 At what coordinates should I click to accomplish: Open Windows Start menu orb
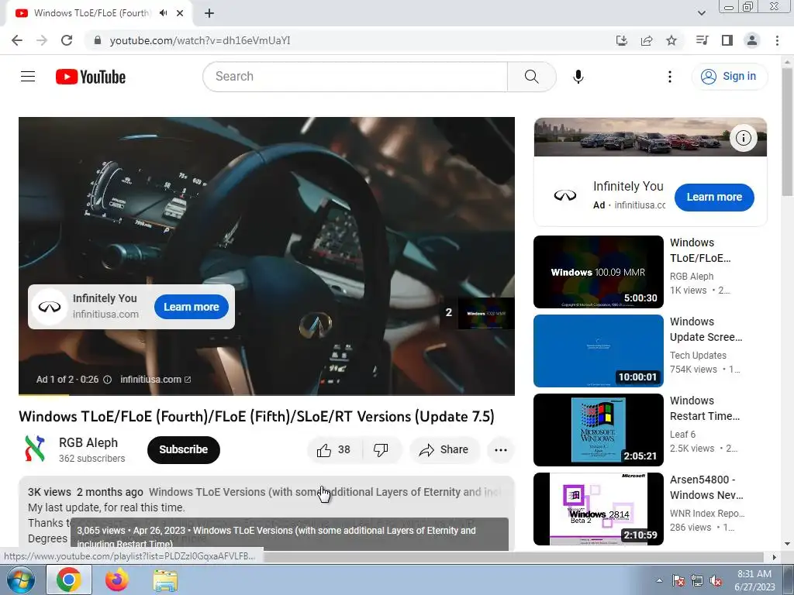coord(20,580)
